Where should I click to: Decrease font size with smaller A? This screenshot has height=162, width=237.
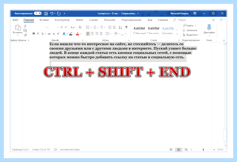(66, 27)
